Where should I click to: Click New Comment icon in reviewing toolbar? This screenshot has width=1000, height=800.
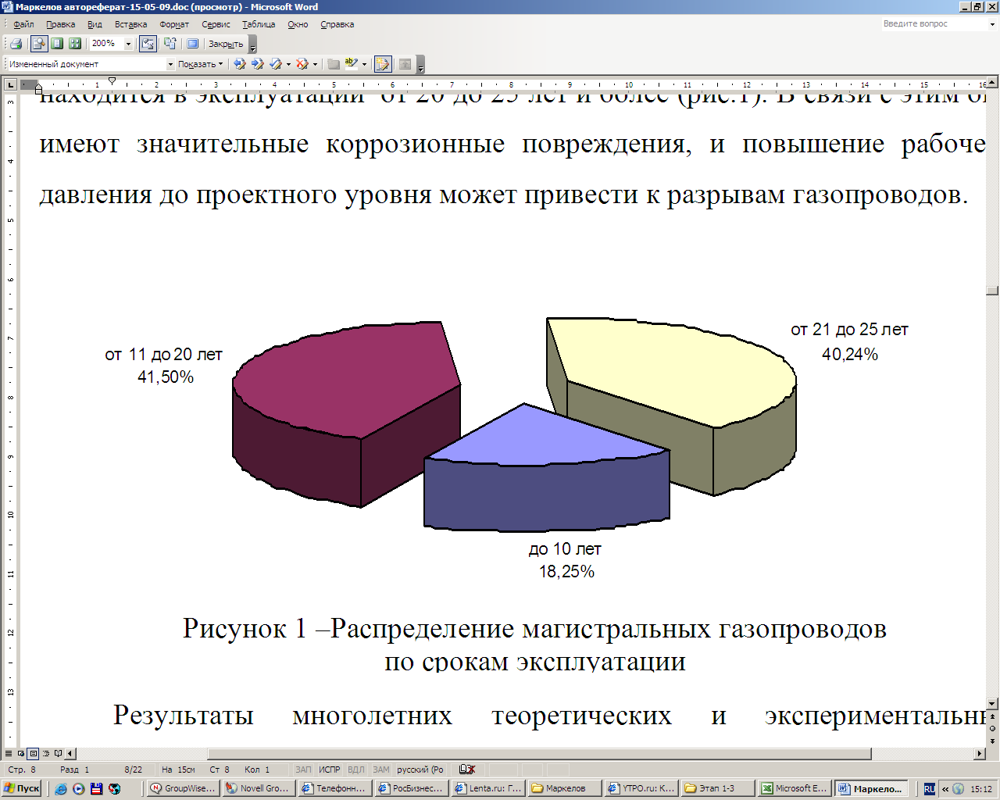[334, 64]
